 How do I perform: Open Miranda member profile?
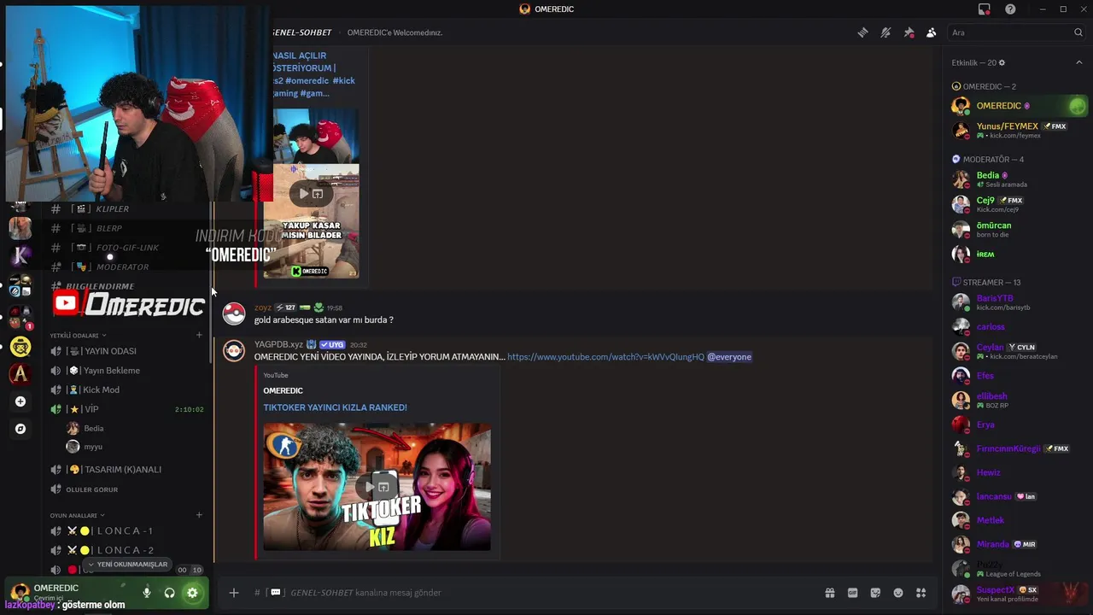(1019, 544)
